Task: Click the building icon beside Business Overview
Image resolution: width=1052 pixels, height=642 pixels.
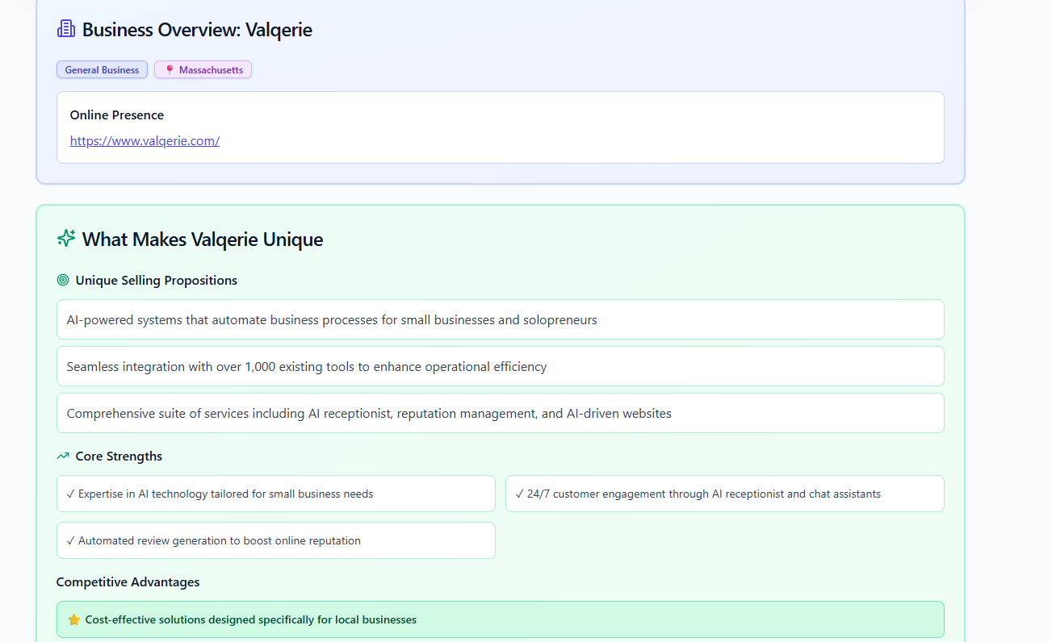Action: [65, 27]
